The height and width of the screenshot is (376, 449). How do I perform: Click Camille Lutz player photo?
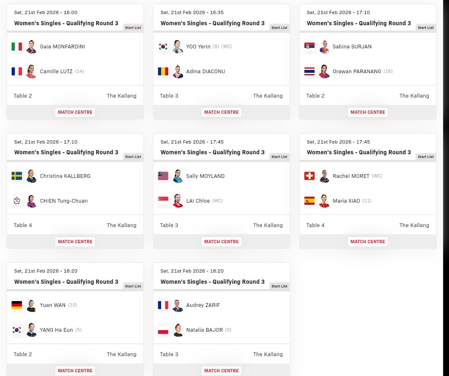[x=31, y=72]
